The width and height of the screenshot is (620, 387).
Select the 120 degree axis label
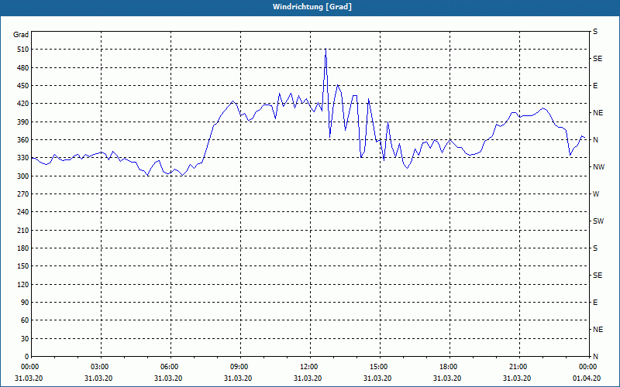22,284
